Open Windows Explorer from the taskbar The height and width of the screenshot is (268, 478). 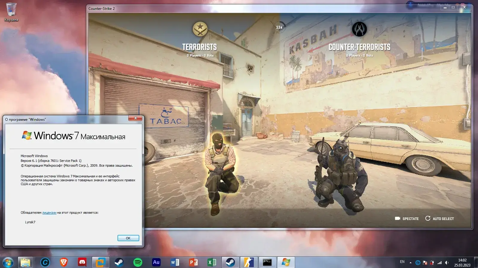coord(25,262)
